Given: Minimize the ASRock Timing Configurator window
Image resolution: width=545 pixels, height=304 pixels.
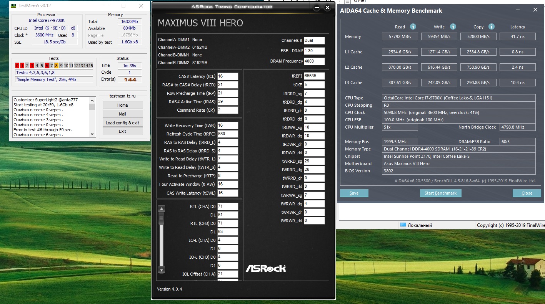Looking at the screenshot, I should 317,8.
